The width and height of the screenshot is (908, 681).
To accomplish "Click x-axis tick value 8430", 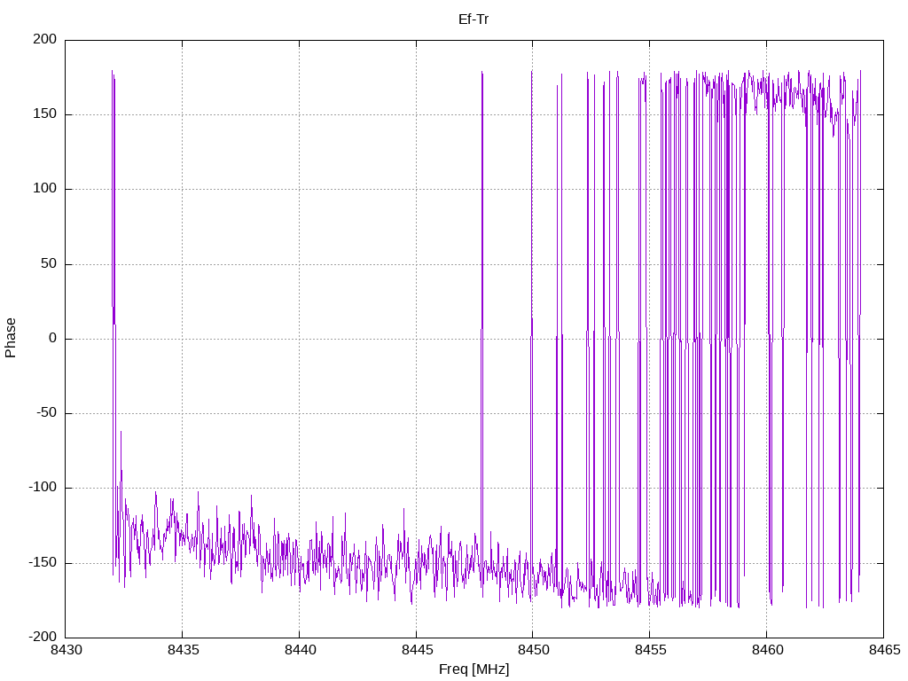I will point(66,650).
